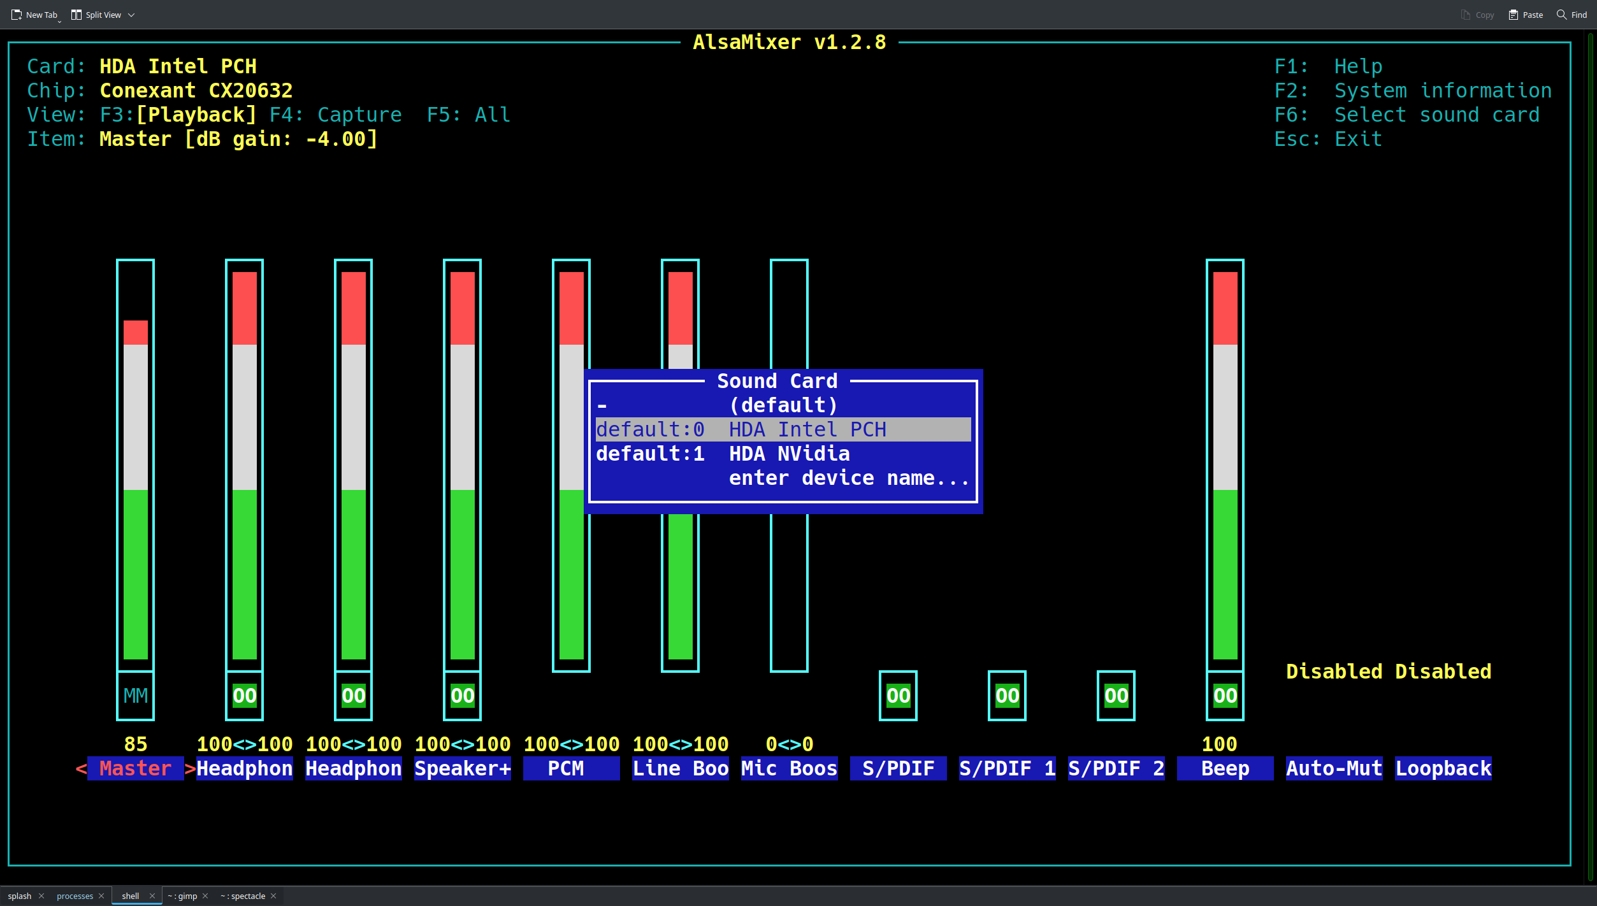Click the Speaker+ volume slider bar
Viewport: 1597px width, 906px height.
coord(463,465)
